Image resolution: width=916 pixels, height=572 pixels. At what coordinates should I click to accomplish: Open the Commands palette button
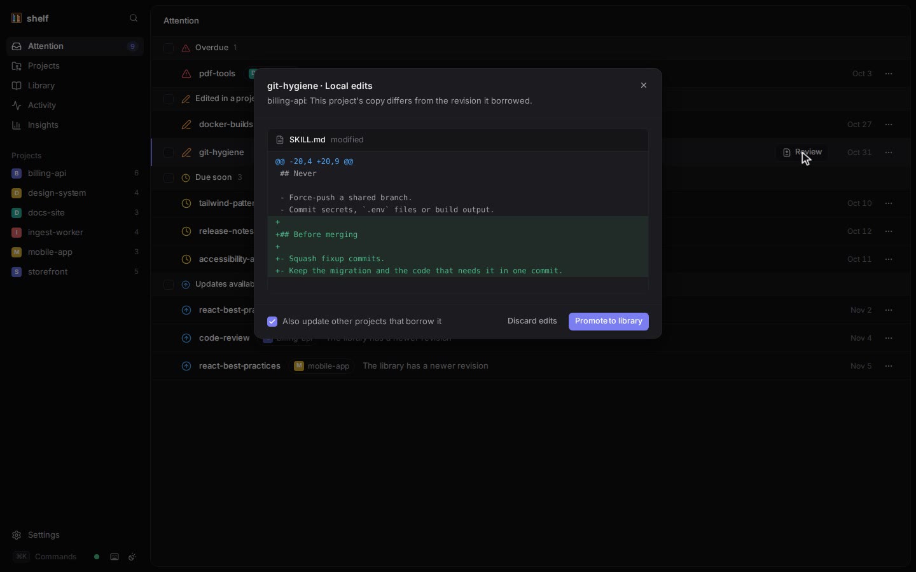pyautogui.click(x=45, y=557)
